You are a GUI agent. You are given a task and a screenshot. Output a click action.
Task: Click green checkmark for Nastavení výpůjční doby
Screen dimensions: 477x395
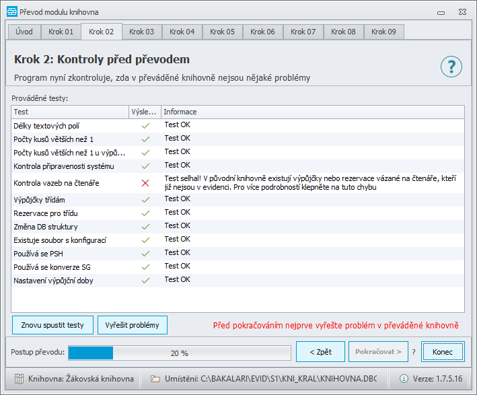(x=145, y=281)
